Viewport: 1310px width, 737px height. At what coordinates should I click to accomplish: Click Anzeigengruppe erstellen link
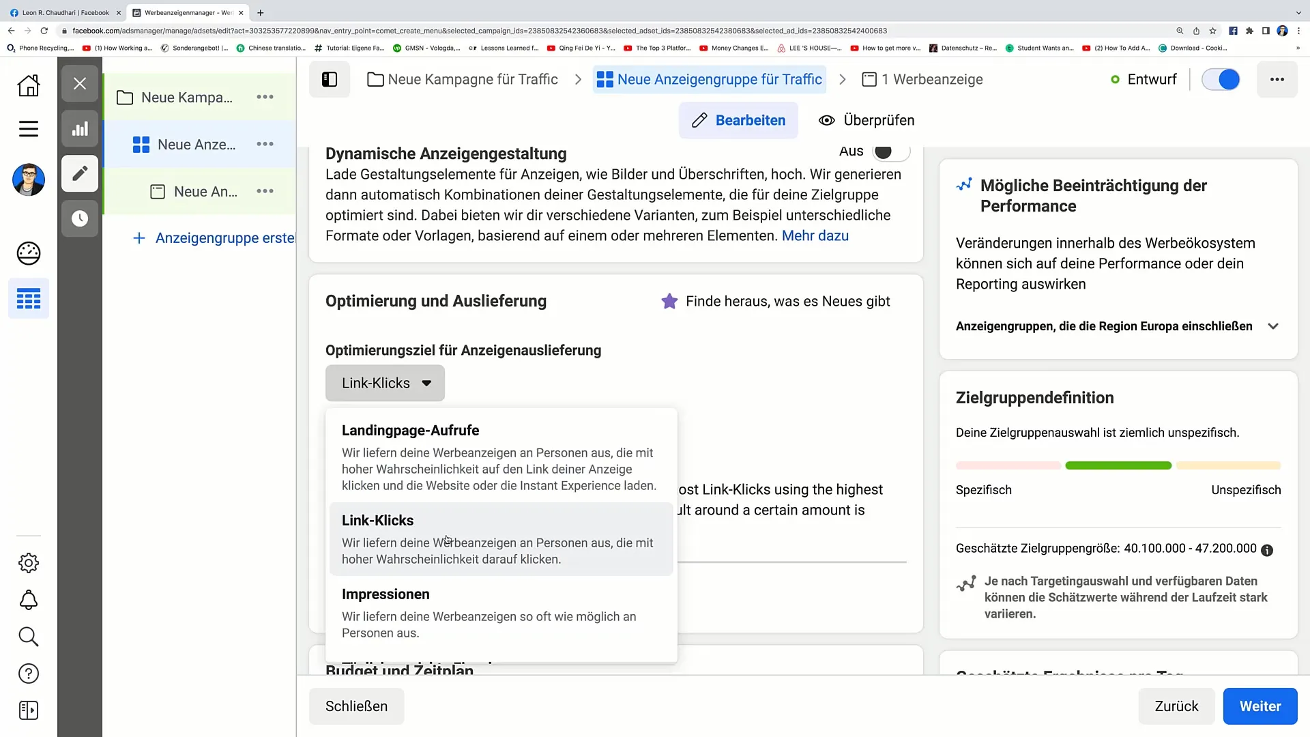(x=214, y=238)
